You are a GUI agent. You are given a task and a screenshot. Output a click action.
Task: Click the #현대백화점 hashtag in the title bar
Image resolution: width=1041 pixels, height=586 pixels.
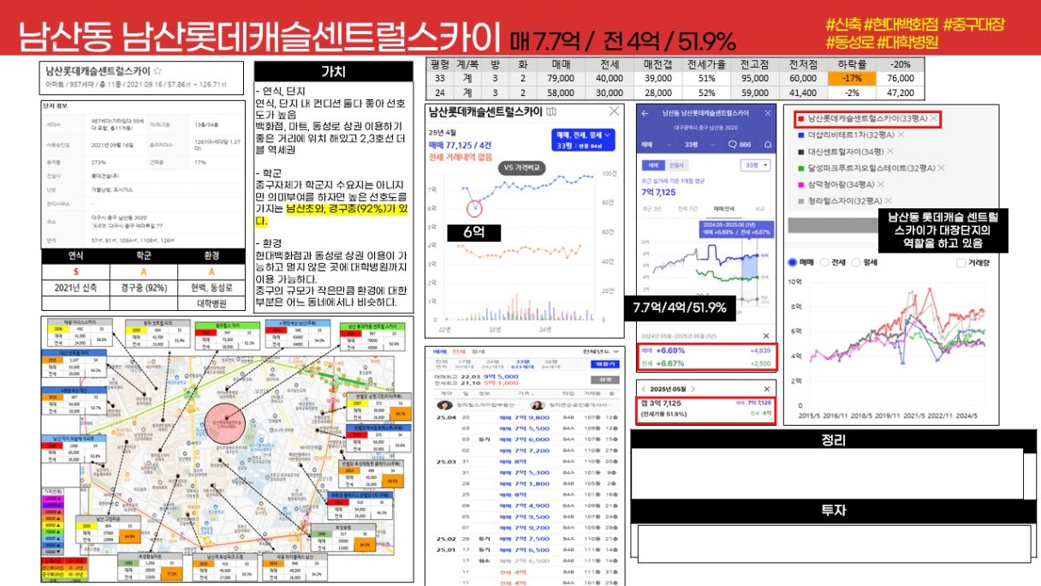(903, 25)
